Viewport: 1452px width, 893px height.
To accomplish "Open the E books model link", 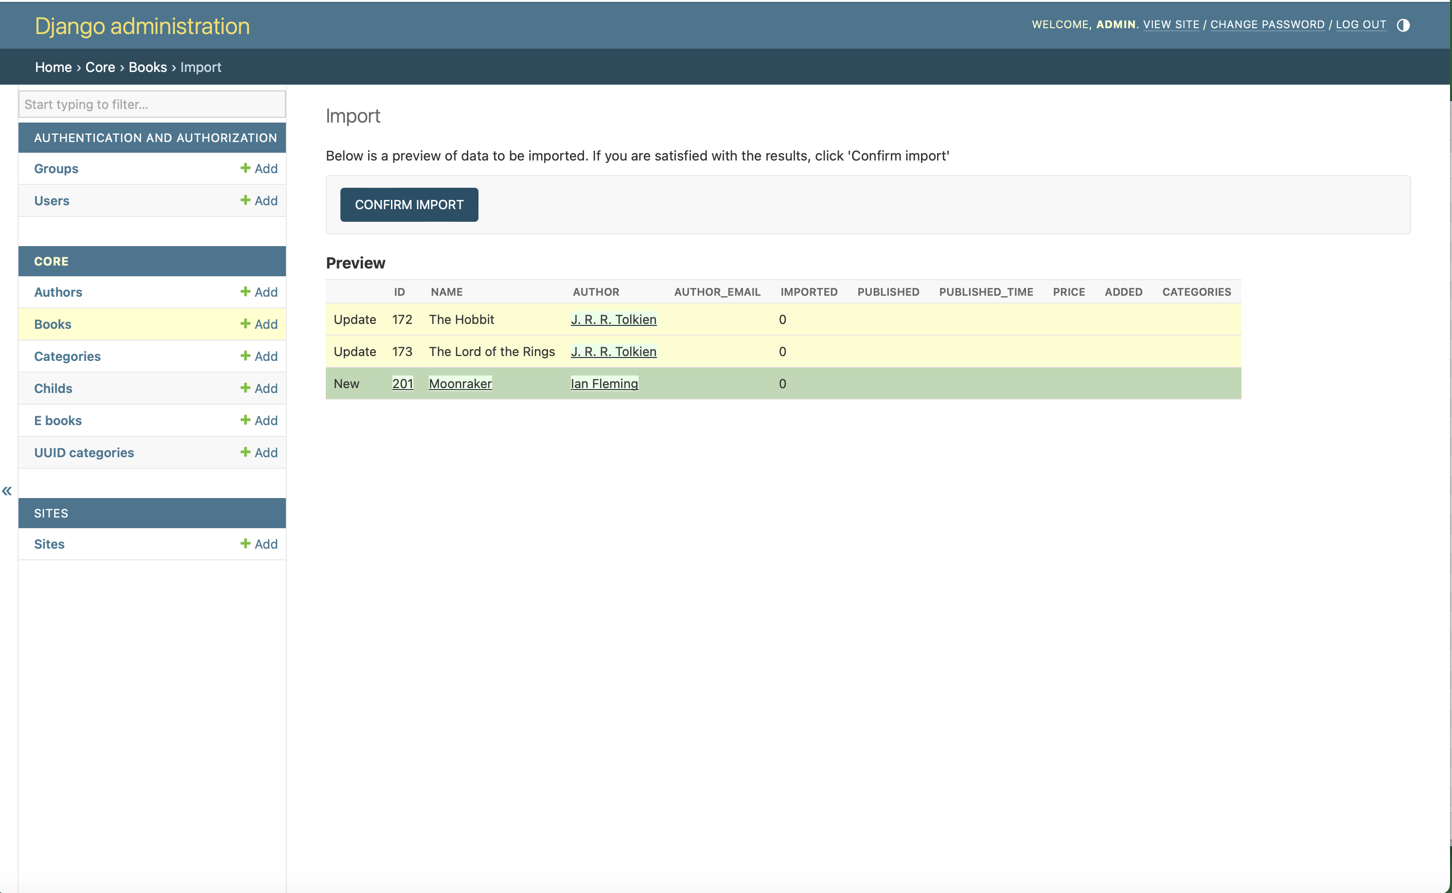I will coord(58,420).
